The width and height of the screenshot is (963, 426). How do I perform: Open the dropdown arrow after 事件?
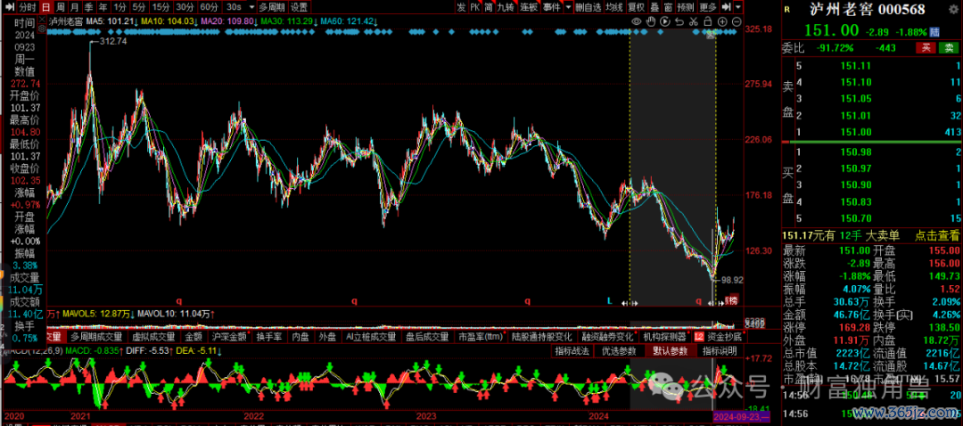point(569,7)
